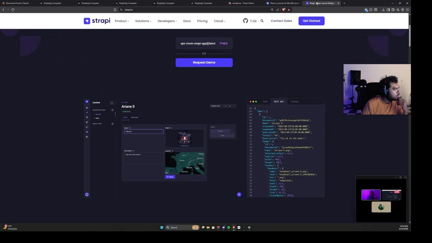The height and width of the screenshot is (243, 432).
Task: Switch to the wordpress - Brave Search tab
Action: point(243,3)
